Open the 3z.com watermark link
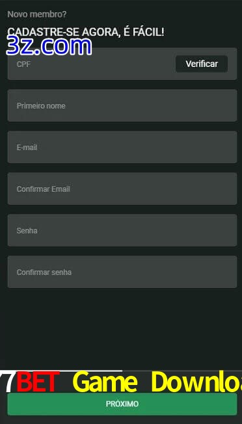 (49, 46)
